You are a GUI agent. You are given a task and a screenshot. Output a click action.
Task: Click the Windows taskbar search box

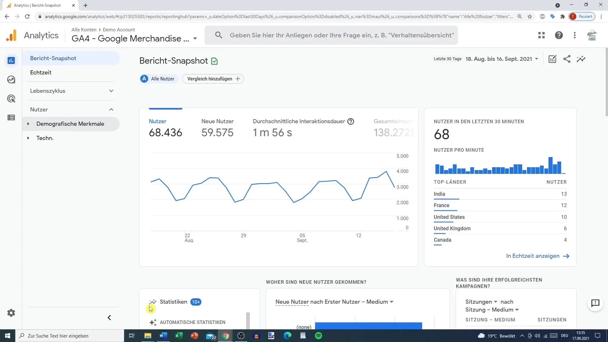click(x=70, y=336)
